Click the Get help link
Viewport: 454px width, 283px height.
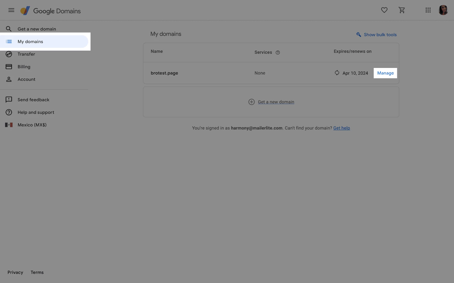click(341, 128)
